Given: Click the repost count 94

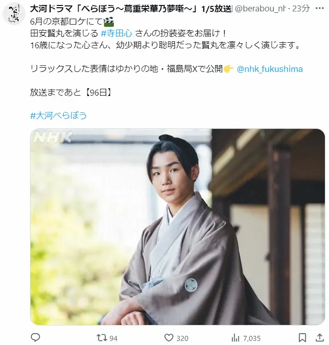Looking at the screenshot, I should coord(113,338).
